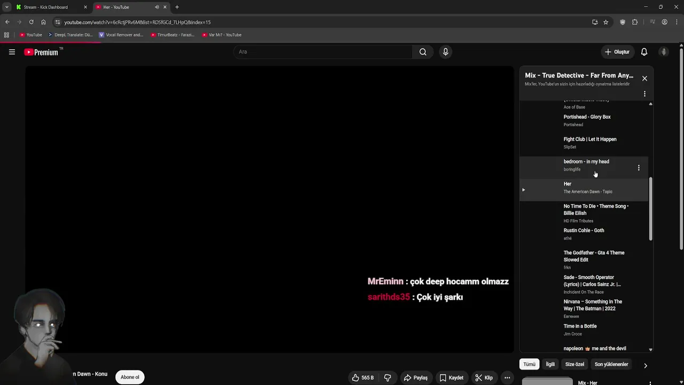Play Rustin Cohle - Goth
Image resolution: width=684 pixels, height=385 pixels.
tap(584, 234)
